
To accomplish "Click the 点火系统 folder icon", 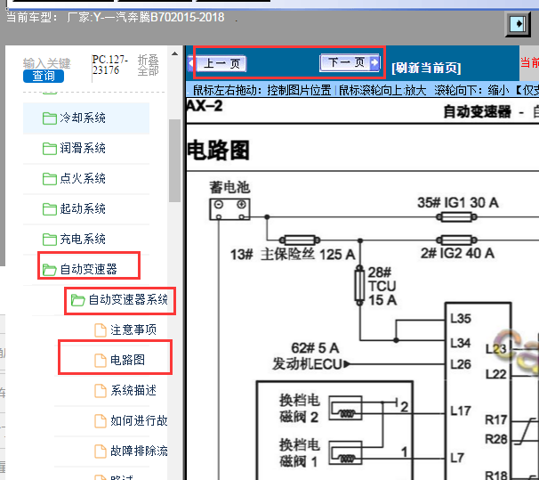I will tap(50, 179).
